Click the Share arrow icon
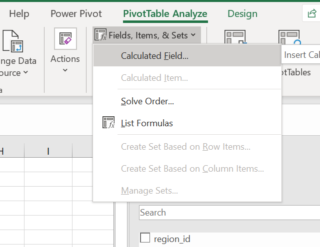Viewport: 320px width, 247px height. 311,14
